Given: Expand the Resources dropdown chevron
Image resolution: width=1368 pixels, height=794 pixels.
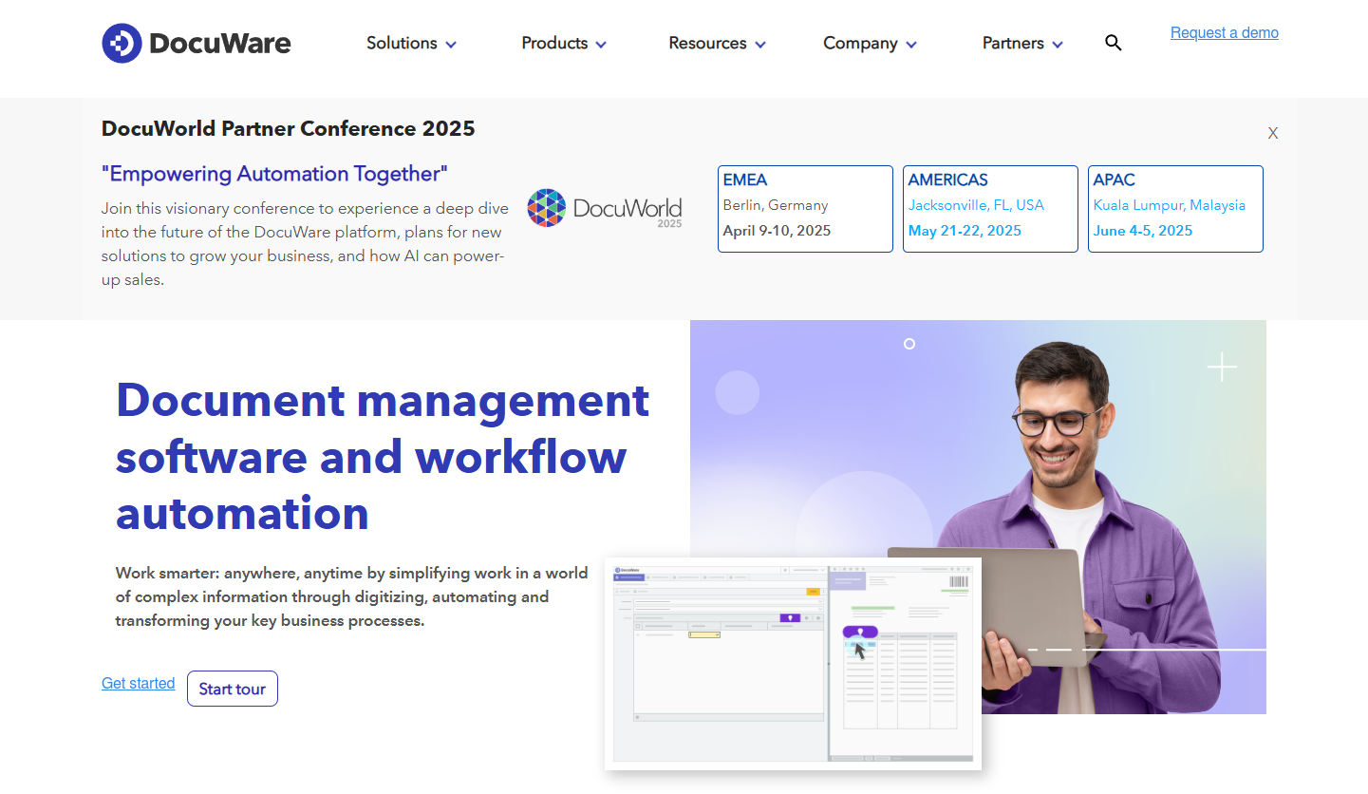Looking at the screenshot, I should click(x=759, y=45).
